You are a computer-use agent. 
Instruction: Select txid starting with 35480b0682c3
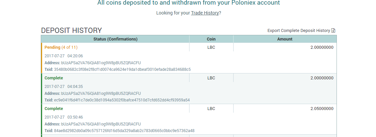point(122,69)
